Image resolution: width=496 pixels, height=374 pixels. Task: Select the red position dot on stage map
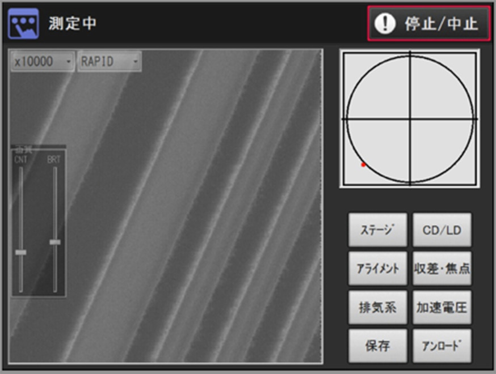pyautogui.click(x=363, y=165)
